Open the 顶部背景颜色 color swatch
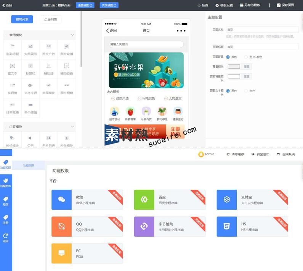 point(234,76)
